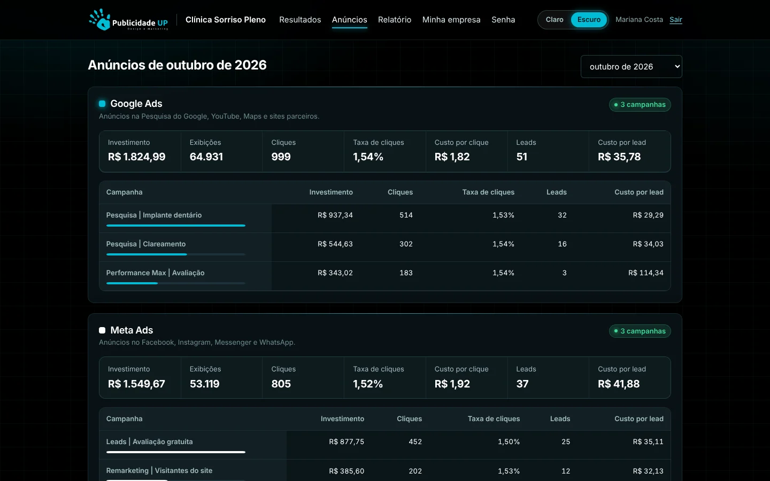The image size is (770, 481).
Task: Click the Pesquisa | Implante dentário progress bar
Action: 176,226
